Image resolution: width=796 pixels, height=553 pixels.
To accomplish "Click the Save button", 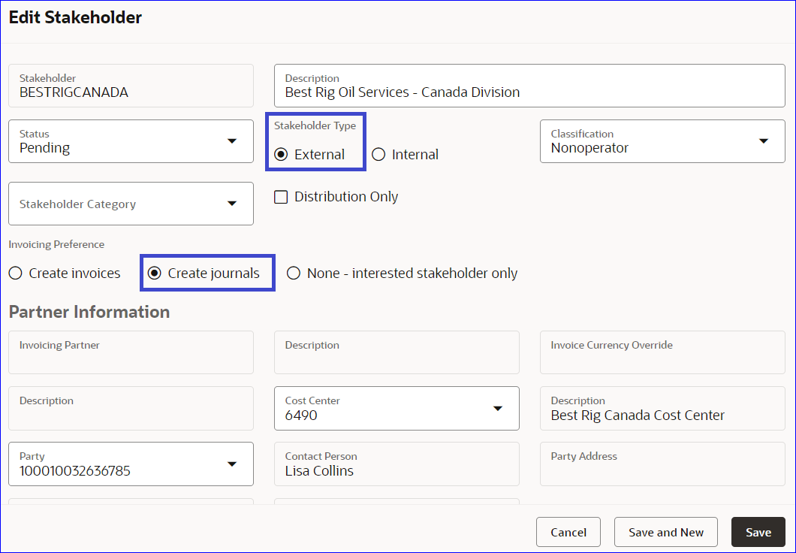I will click(x=758, y=532).
